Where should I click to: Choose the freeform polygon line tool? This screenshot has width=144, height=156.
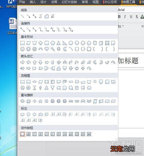click(x=47, y=16)
